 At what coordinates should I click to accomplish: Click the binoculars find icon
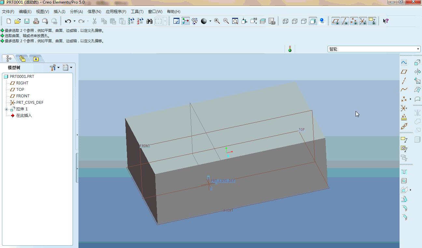coord(149,21)
